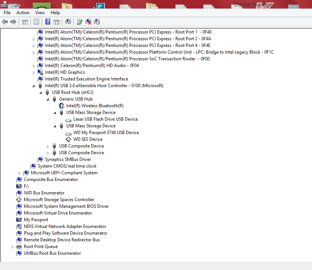Scan for hardware changes toolbar icon
The width and height of the screenshot is (312, 270).
pyautogui.click(x=68, y=22)
